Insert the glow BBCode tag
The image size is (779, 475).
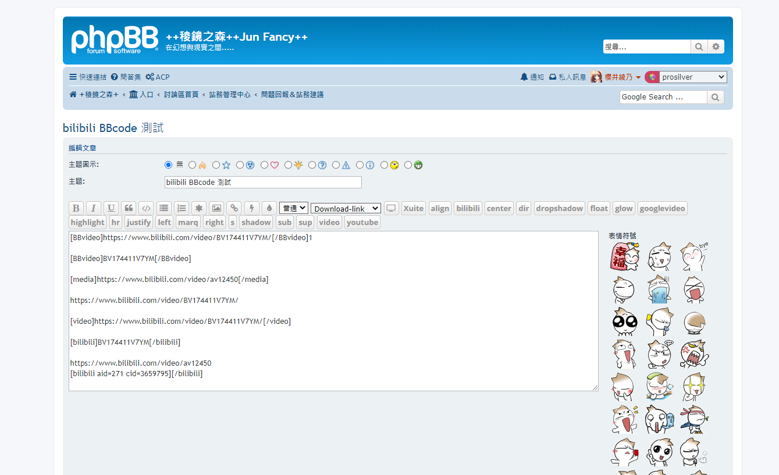point(624,208)
